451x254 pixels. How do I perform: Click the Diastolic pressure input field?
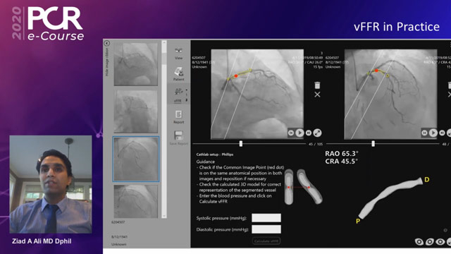266,229
